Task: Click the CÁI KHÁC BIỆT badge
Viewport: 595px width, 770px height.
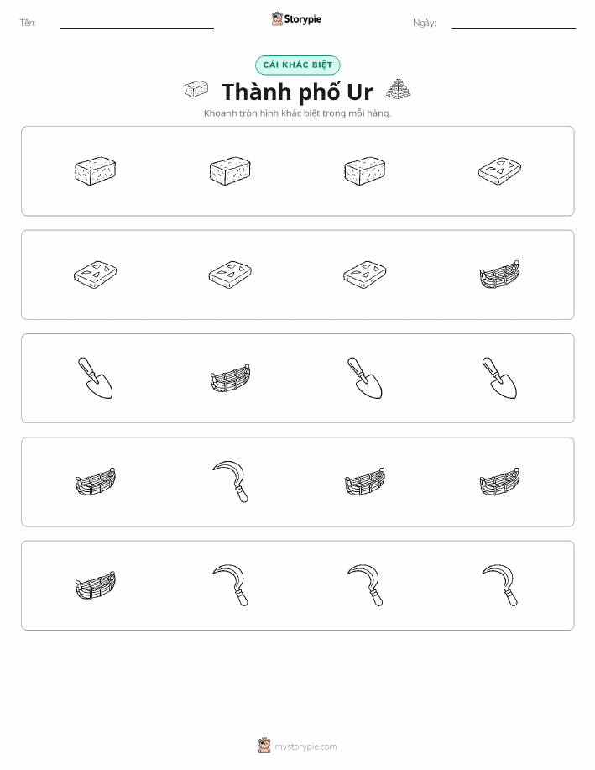Action: (x=297, y=65)
